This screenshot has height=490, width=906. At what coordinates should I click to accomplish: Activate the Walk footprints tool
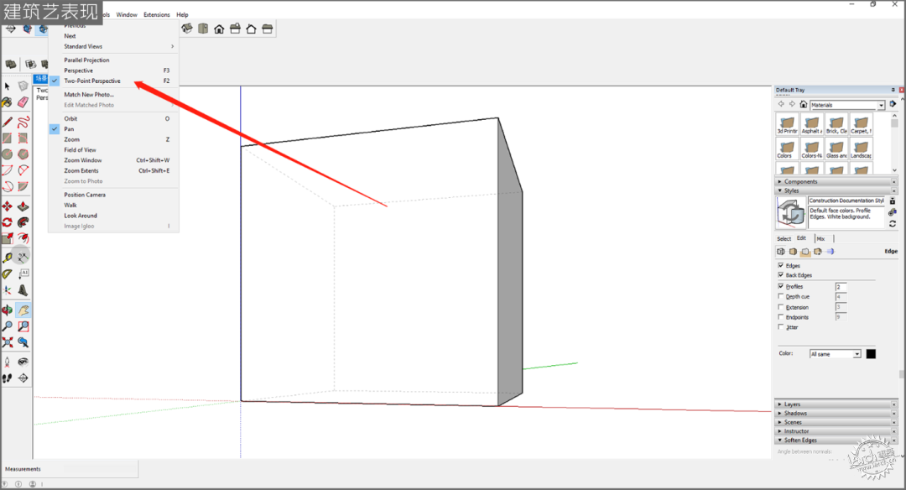click(x=8, y=378)
